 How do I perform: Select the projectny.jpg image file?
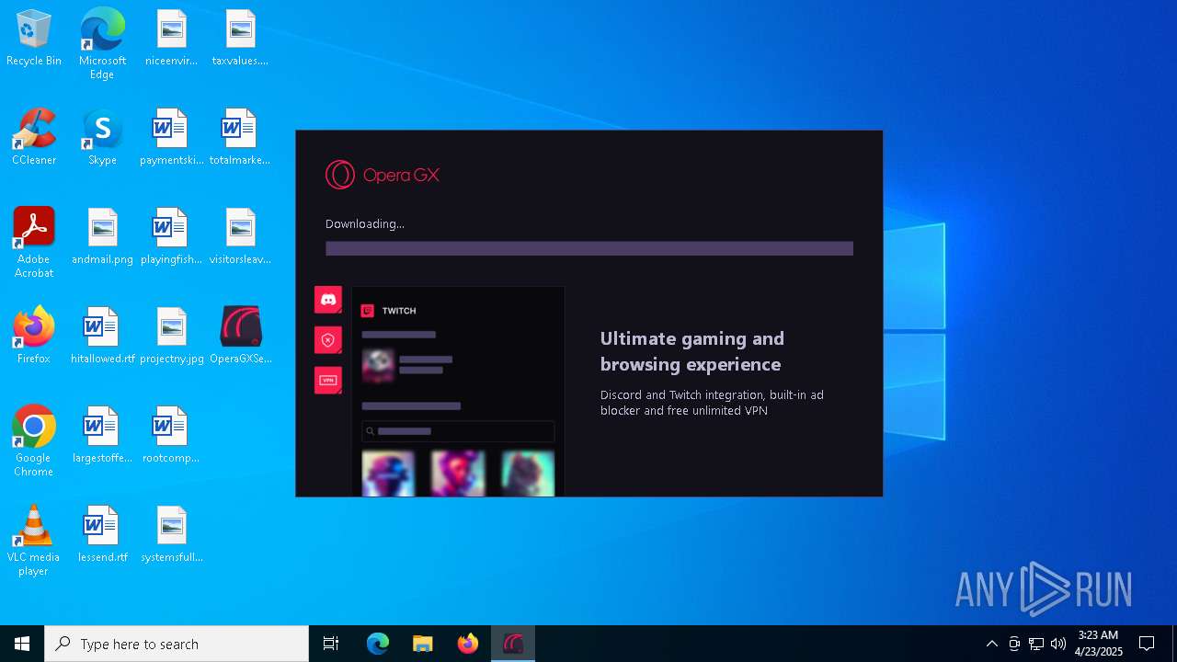(171, 337)
